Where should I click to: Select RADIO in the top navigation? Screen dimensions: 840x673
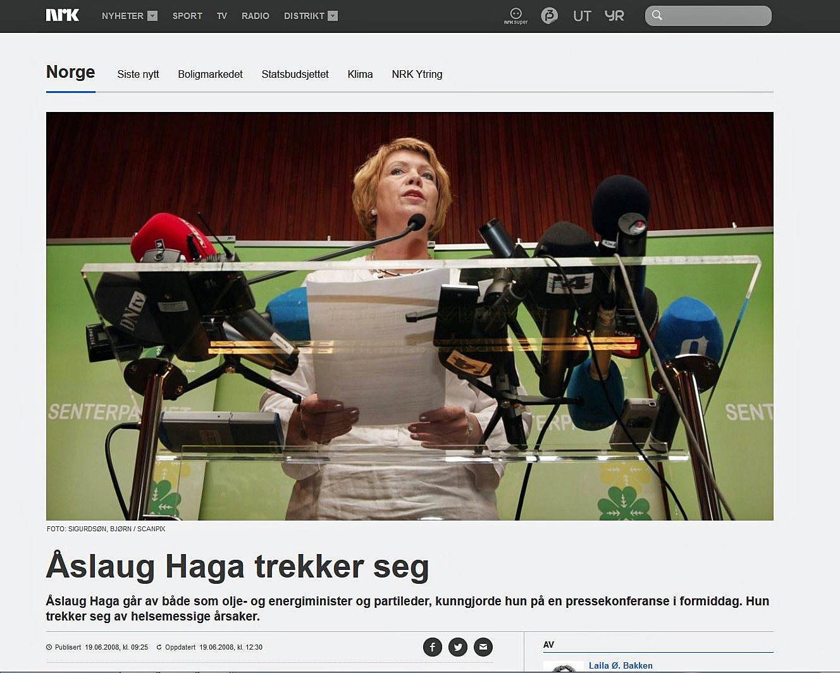(255, 16)
